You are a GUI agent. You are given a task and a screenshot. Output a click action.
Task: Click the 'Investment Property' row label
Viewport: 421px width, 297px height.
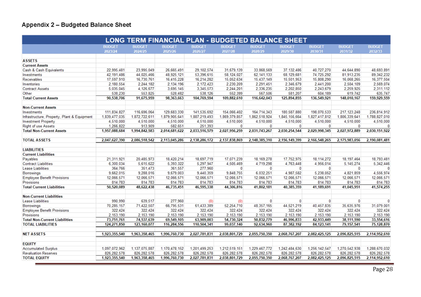click(39, 121)
